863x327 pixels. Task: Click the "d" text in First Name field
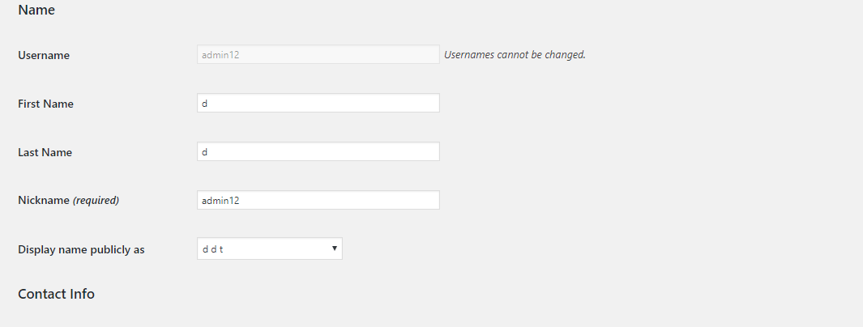[206, 104]
